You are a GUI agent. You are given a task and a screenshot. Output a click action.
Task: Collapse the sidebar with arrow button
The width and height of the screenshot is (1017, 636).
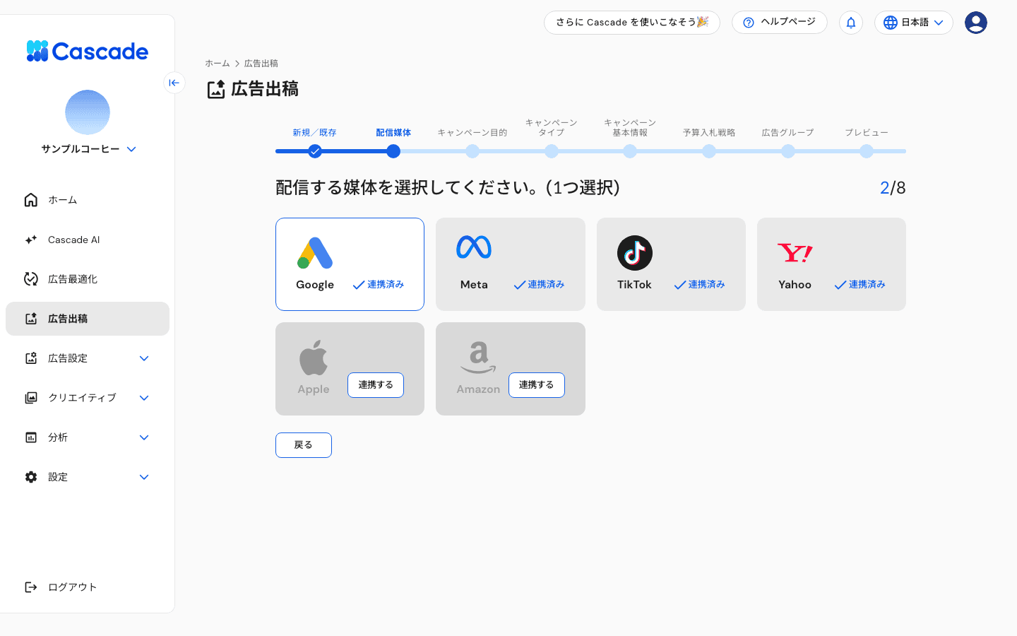click(x=174, y=83)
